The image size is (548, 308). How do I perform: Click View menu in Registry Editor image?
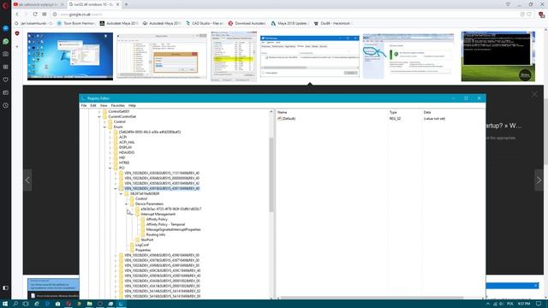tap(104, 105)
